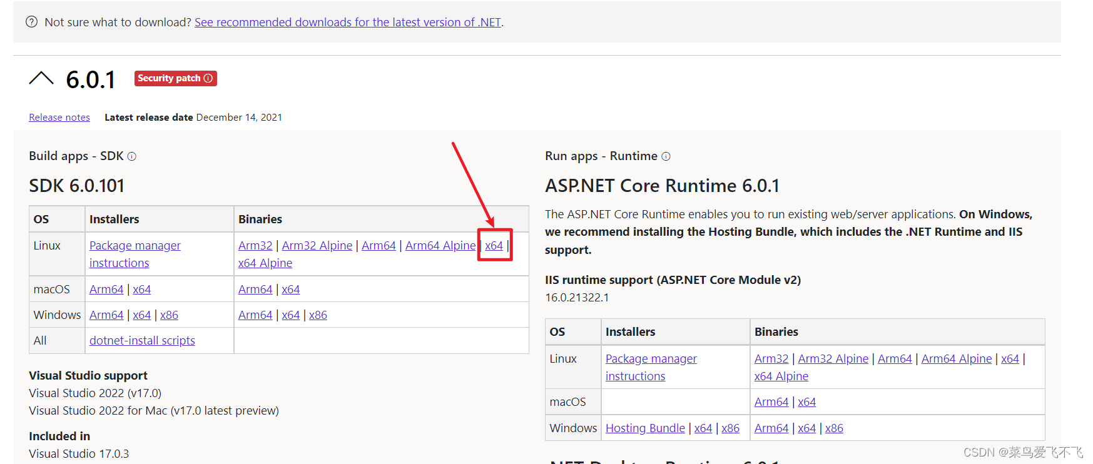This screenshot has width=1093, height=464.
Task: Download ASP.NET Runtime Linux x64 Alpine binary
Action: 781,376
